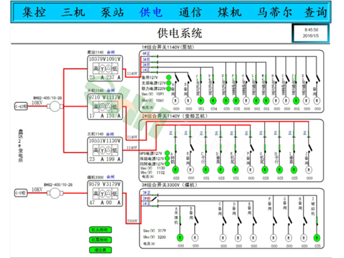The height and width of the screenshot is (258, 344).
Task: Click the 采煤机 green motor indicator reading 099
Action: (x=180, y=238)
